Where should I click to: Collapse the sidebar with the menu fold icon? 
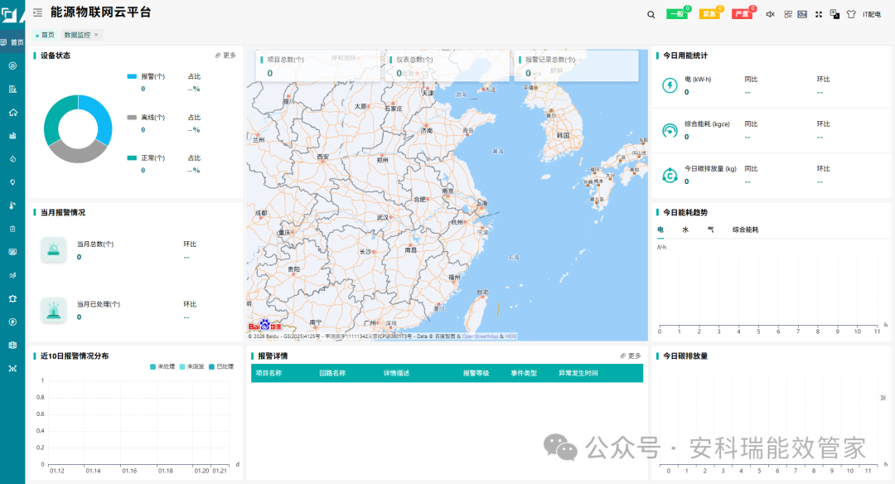(x=37, y=12)
